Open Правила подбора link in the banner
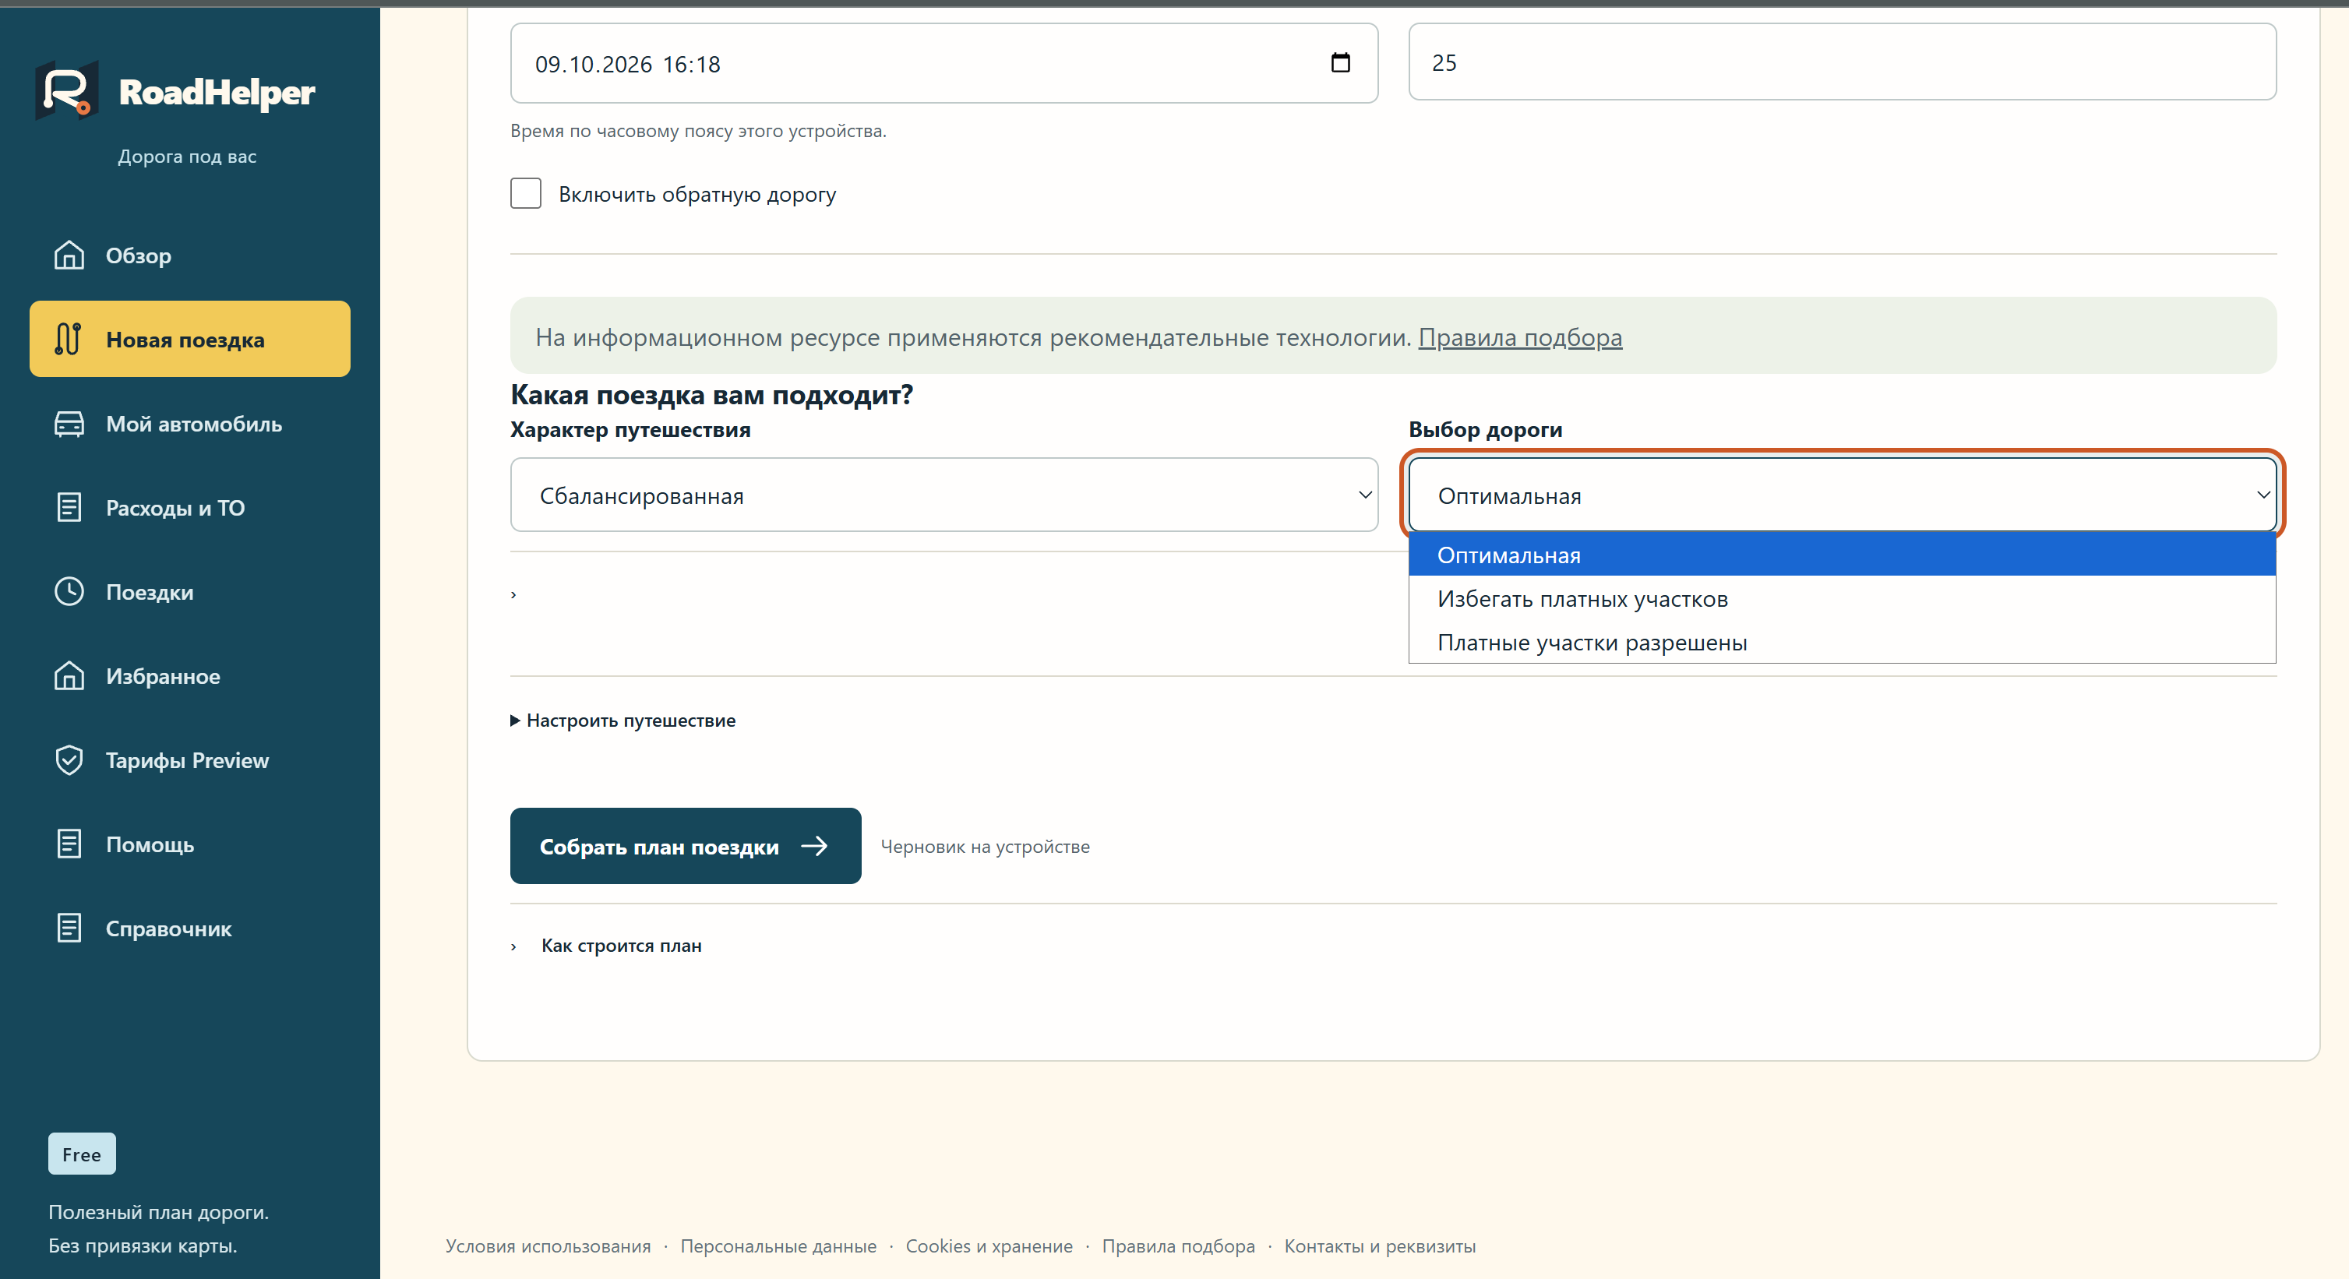2349x1279 pixels. (1520, 337)
